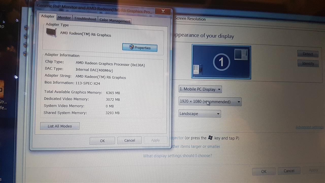325x183 pixels.
Task: Click Identify button in Screen Resolution
Action: [x=308, y=64]
